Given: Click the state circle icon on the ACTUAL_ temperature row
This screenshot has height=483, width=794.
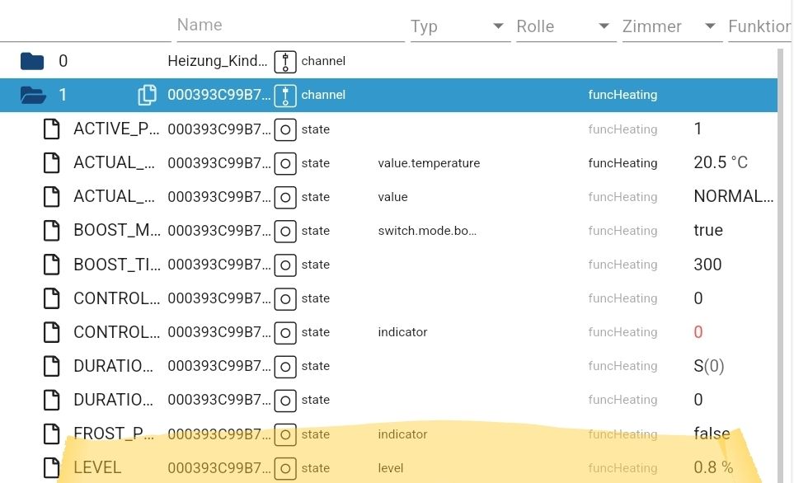Looking at the screenshot, I should (284, 162).
